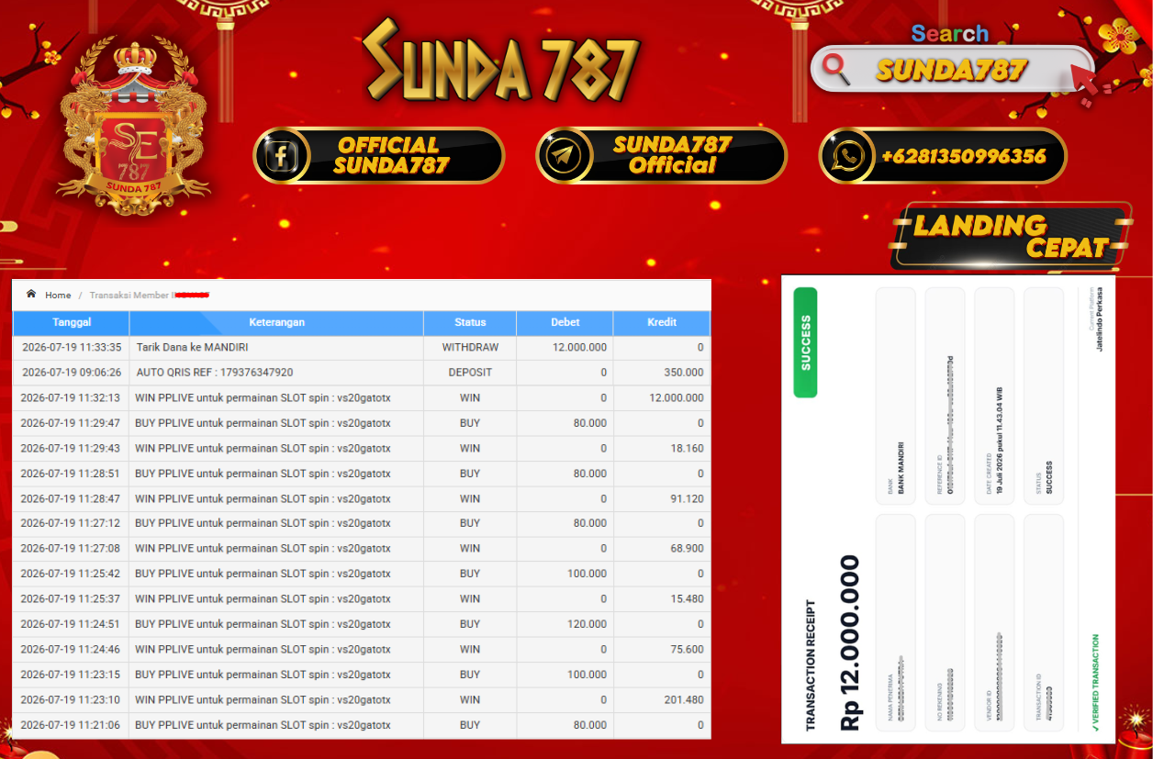
Task: Sort by the Kredit column header
Action: [662, 323]
